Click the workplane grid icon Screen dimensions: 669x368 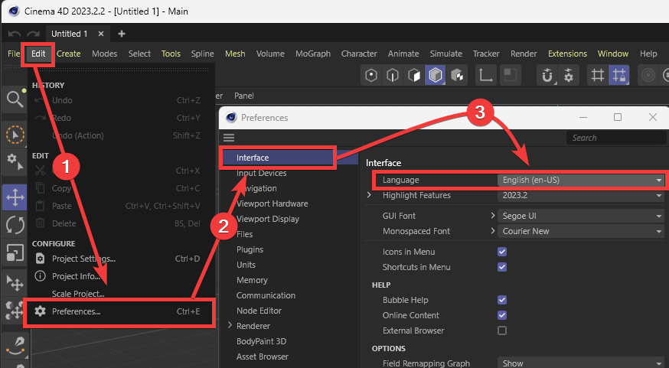[x=598, y=75]
